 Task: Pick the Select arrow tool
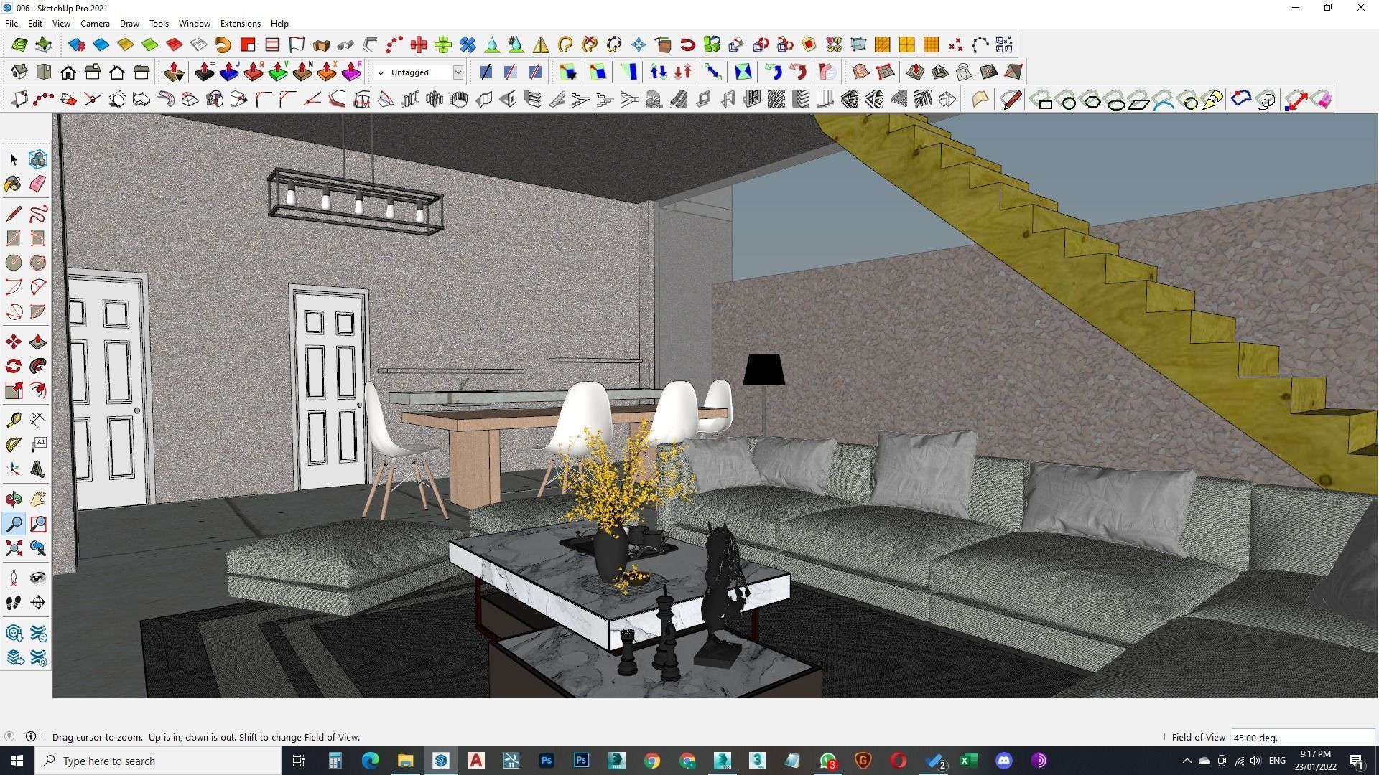[x=14, y=159]
